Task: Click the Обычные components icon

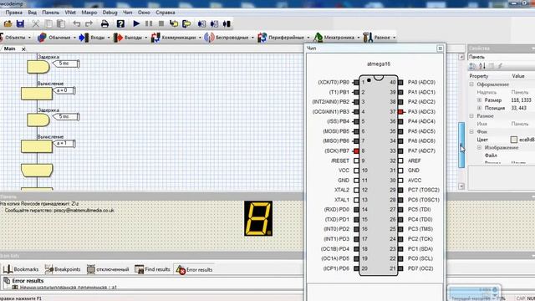Action: tap(42, 37)
